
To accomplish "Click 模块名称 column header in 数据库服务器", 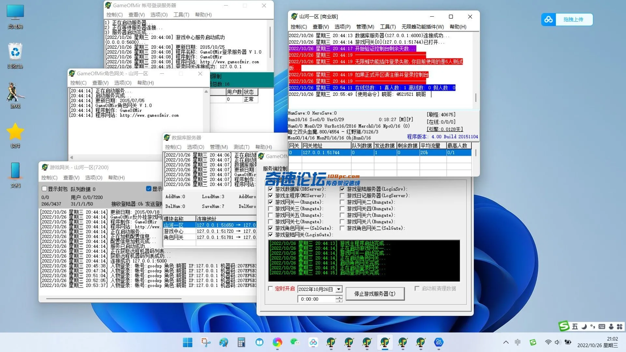I will click(x=179, y=219).
